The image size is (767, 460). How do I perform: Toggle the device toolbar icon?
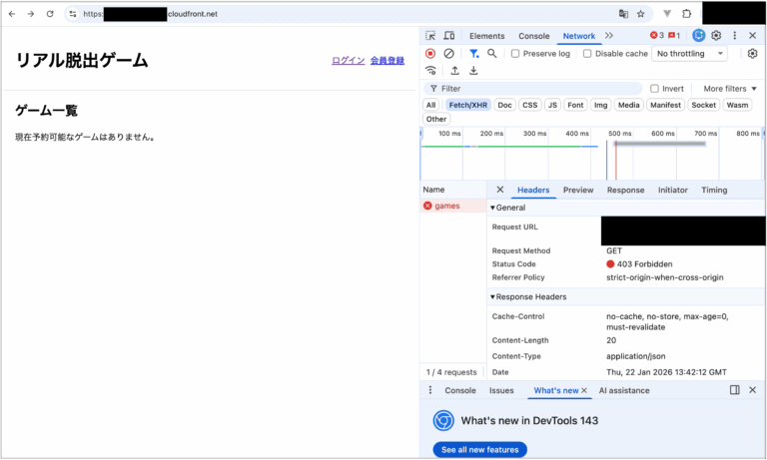tap(446, 36)
